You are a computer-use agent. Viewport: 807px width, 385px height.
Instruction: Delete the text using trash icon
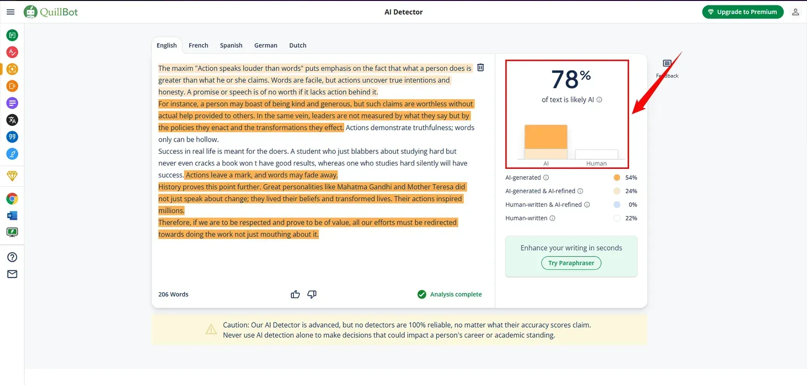tap(481, 67)
